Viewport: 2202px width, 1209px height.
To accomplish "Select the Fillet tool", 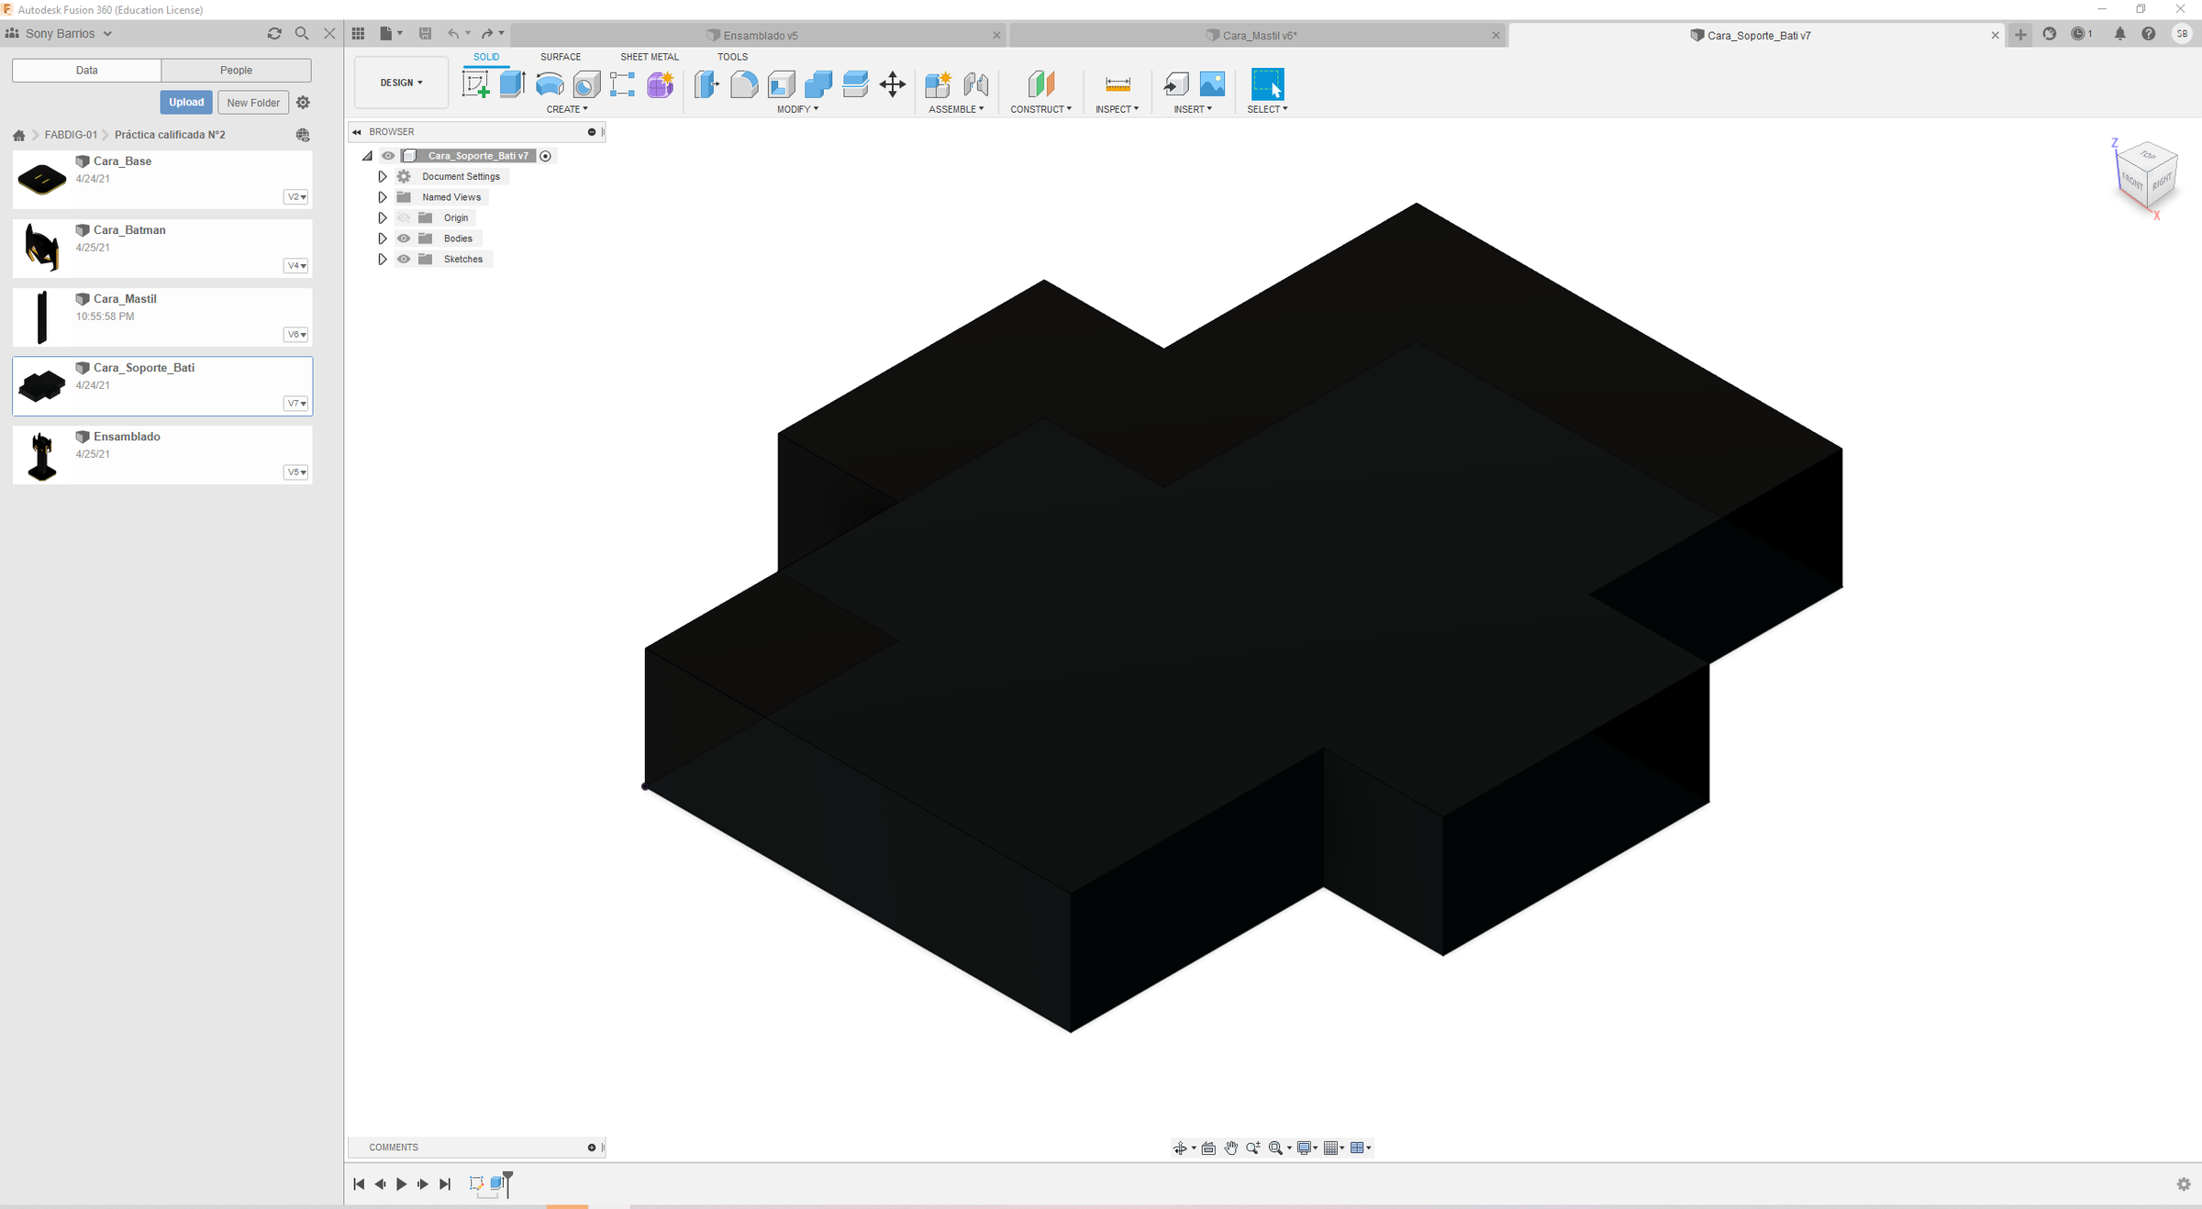I will pyautogui.click(x=744, y=84).
